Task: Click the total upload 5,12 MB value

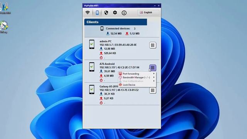Action: 135,34
